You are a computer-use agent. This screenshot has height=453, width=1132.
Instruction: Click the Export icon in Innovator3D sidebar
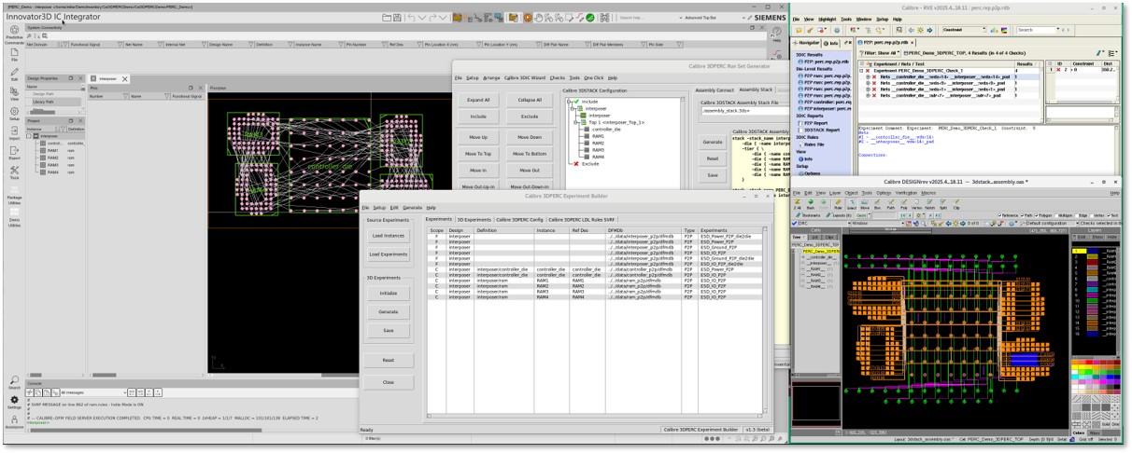click(x=13, y=153)
